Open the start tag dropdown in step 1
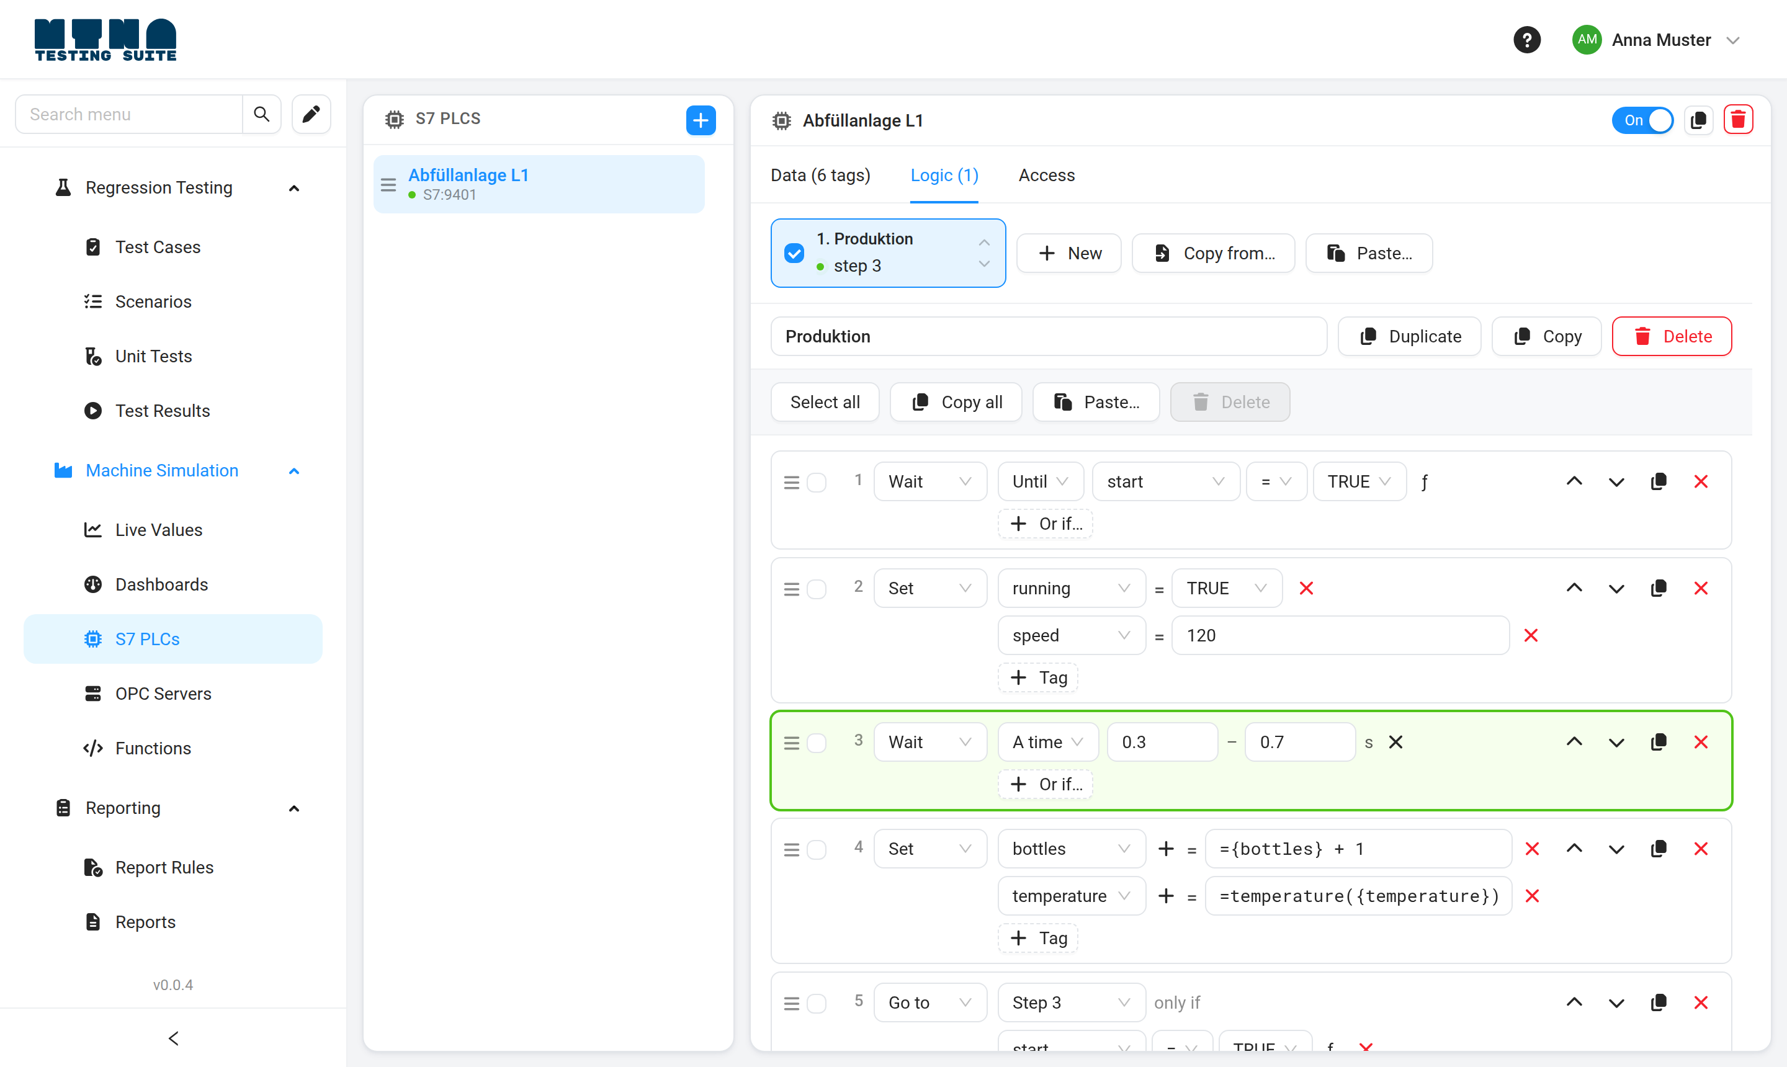1787x1067 pixels. coord(1165,482)
